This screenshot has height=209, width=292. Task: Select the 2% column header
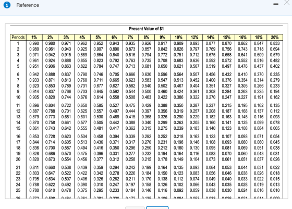[x=50, y=37]
